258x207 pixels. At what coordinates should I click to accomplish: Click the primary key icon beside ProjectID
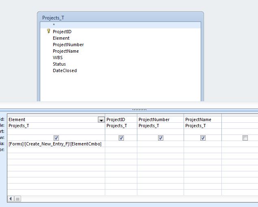pos(48,31)
